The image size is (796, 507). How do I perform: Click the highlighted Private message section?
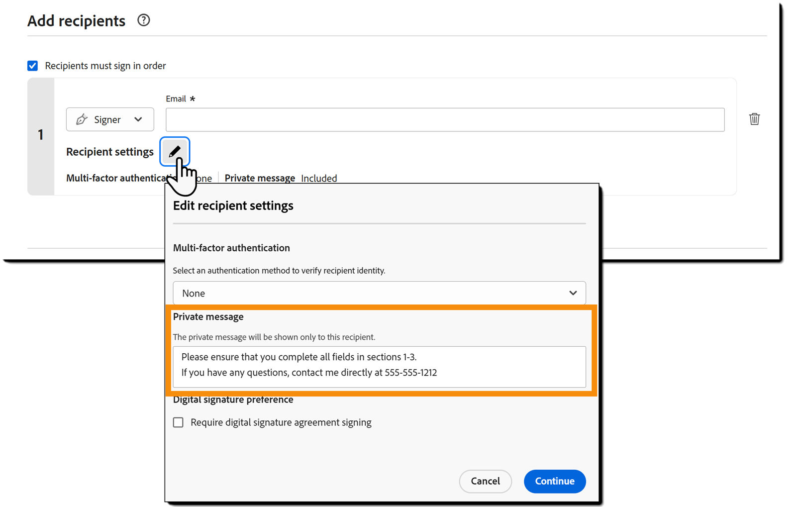pyautogui.click(x=379, y=351)
